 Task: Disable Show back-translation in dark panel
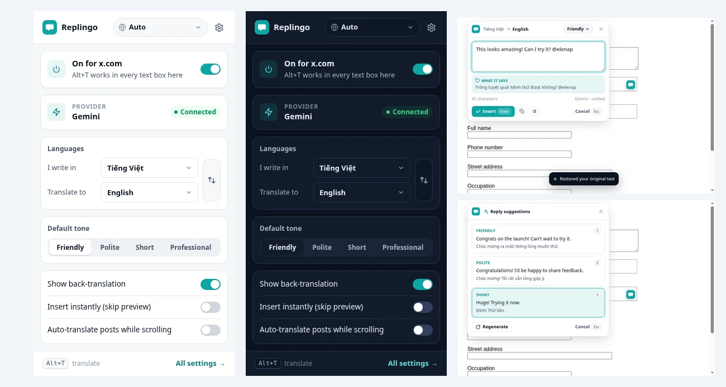coord(423,284)
